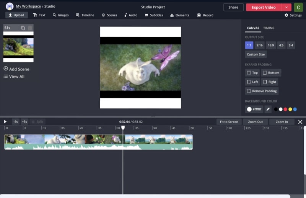
Task: Open the Timeline tool
Action: pos(85,15)
